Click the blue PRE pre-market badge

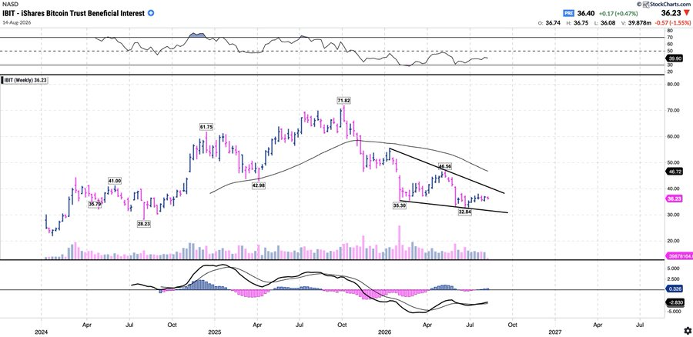tap(568, 13)
